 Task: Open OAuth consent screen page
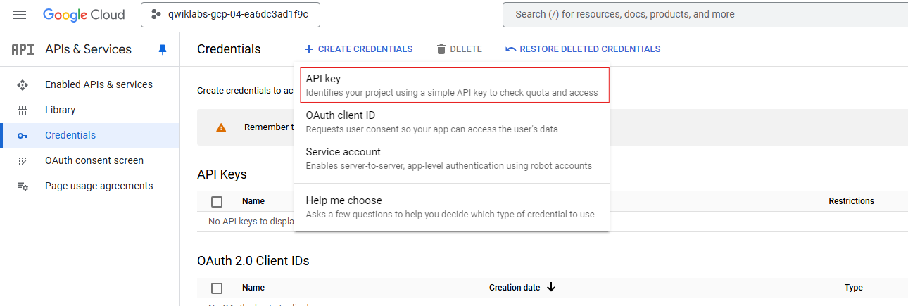(x=94, y=160)
